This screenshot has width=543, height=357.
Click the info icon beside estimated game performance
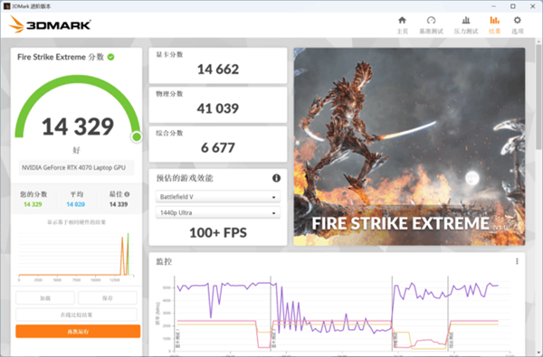coord(276,178)
